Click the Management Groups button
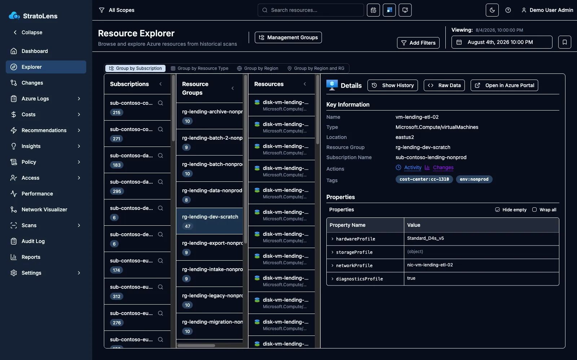This screenshot has height=360, width=577. pyautogui.click(x=288, y=37)
